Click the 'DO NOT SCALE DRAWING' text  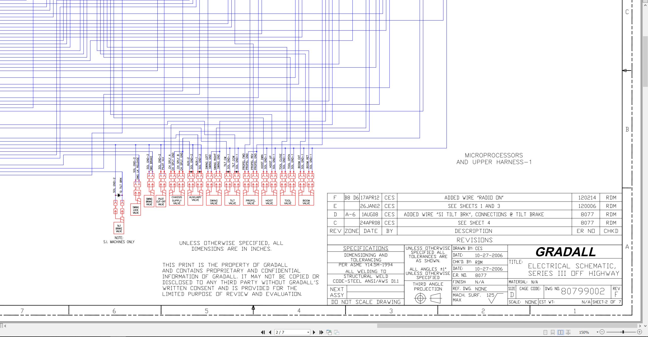click(366, 302)
